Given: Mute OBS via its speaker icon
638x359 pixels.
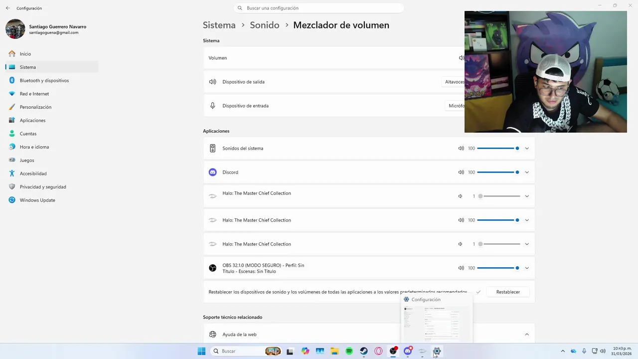Looking at the screenshot, I should [x=461, y=268].
